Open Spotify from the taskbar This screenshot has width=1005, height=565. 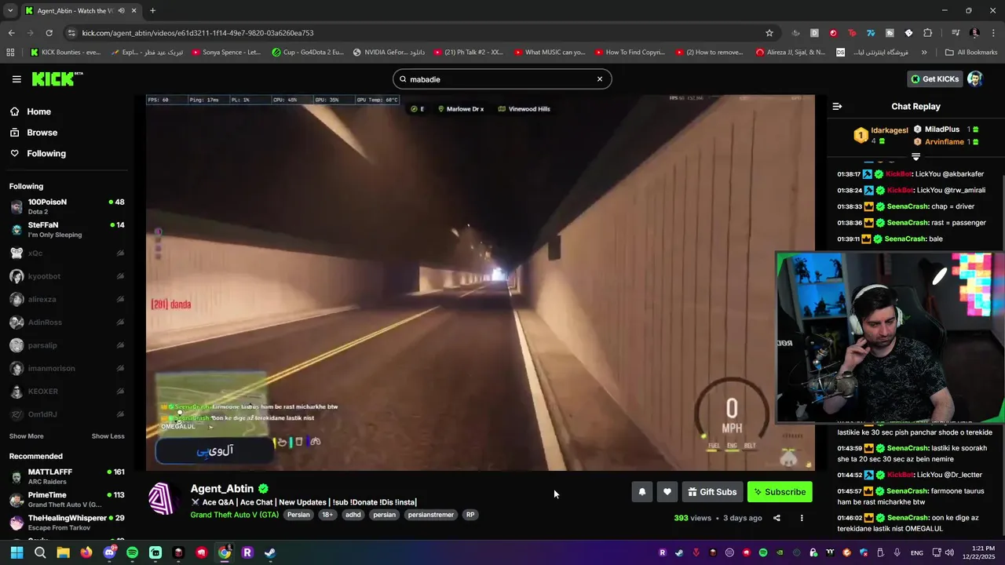(133, 552)
